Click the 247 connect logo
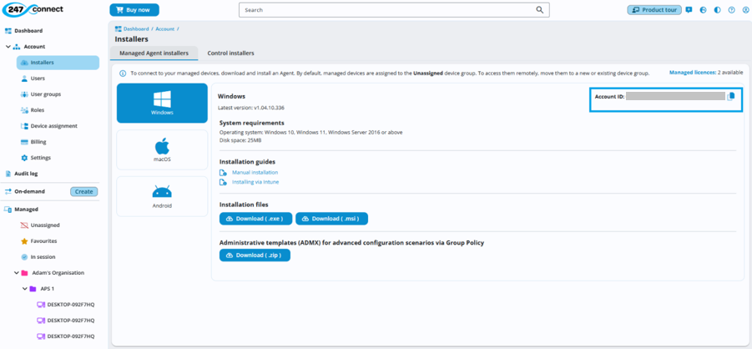752x349 pixels. (33, 9)
